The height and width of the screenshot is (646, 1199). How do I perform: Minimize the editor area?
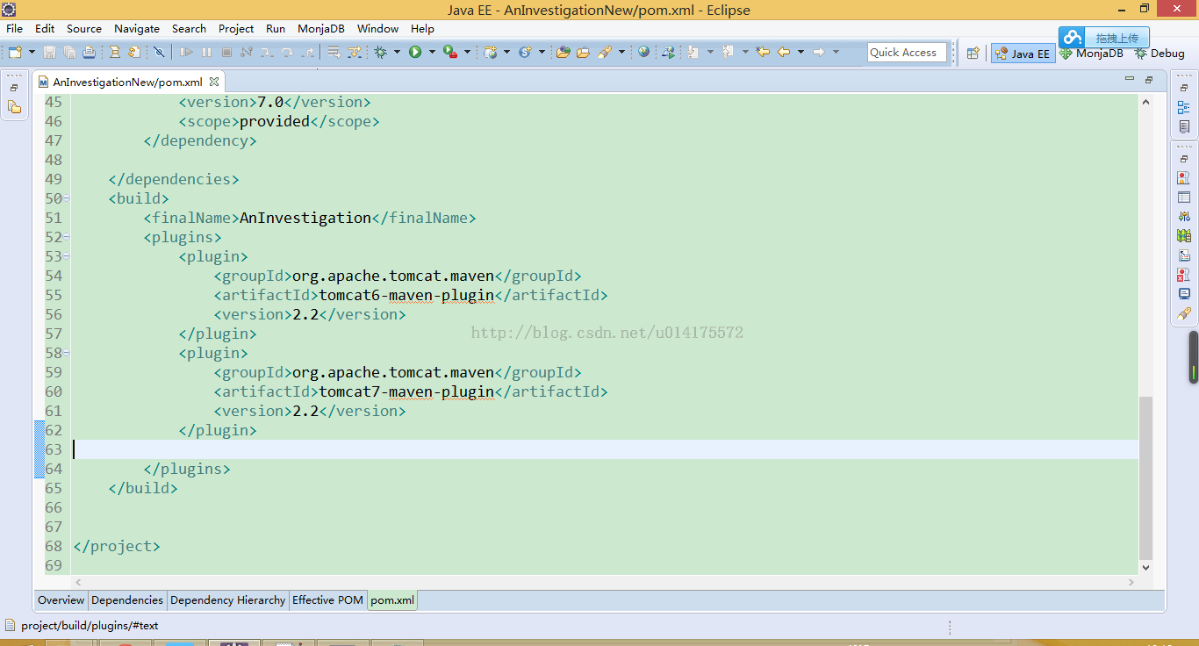click(x=1130, y=79)
